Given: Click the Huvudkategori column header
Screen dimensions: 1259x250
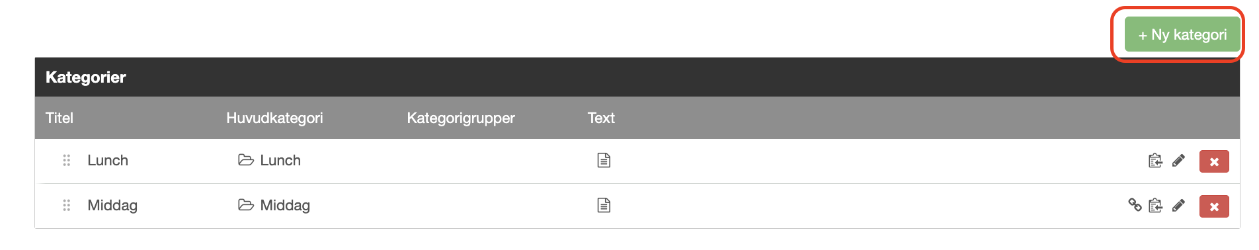Looking at the screenshot, I should coord(274,118).
